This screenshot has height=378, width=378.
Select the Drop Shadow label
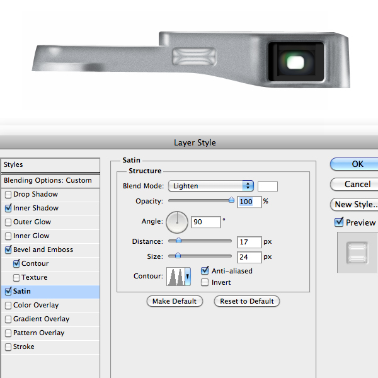tap(36, 194)
